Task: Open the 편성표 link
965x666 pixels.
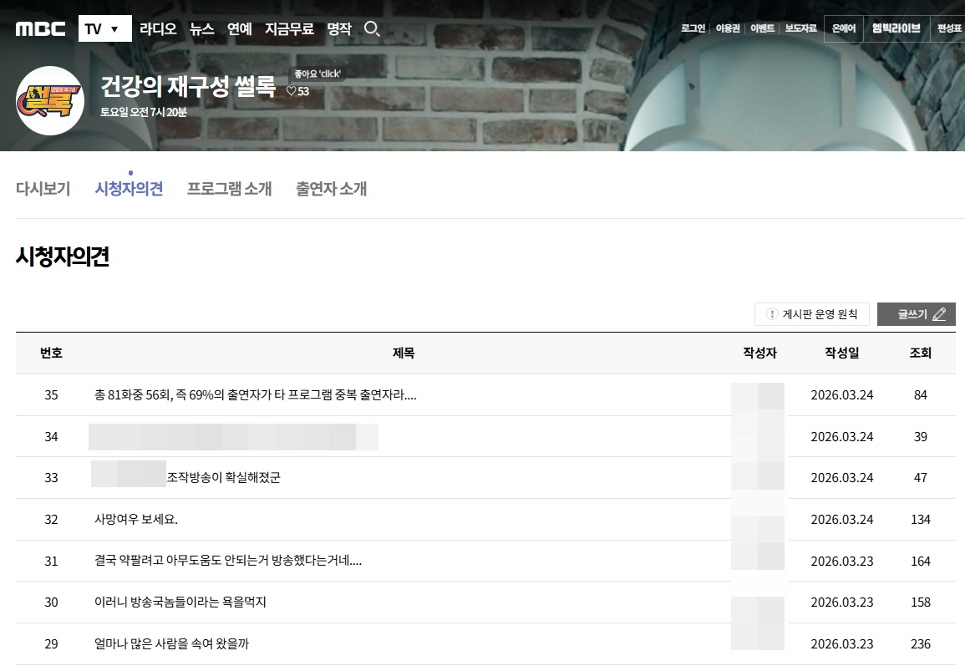Action: (950, 28)
